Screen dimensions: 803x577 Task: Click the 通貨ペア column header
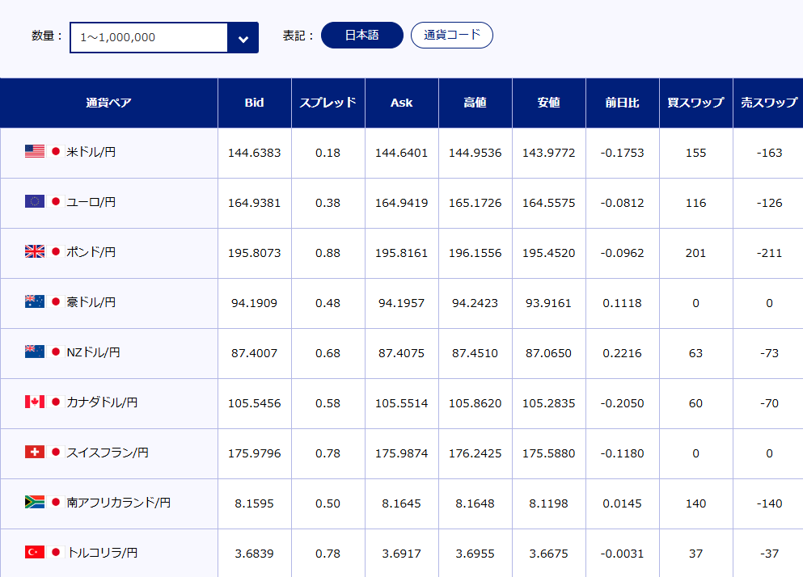pyautogui.click(x=108, y=103)
